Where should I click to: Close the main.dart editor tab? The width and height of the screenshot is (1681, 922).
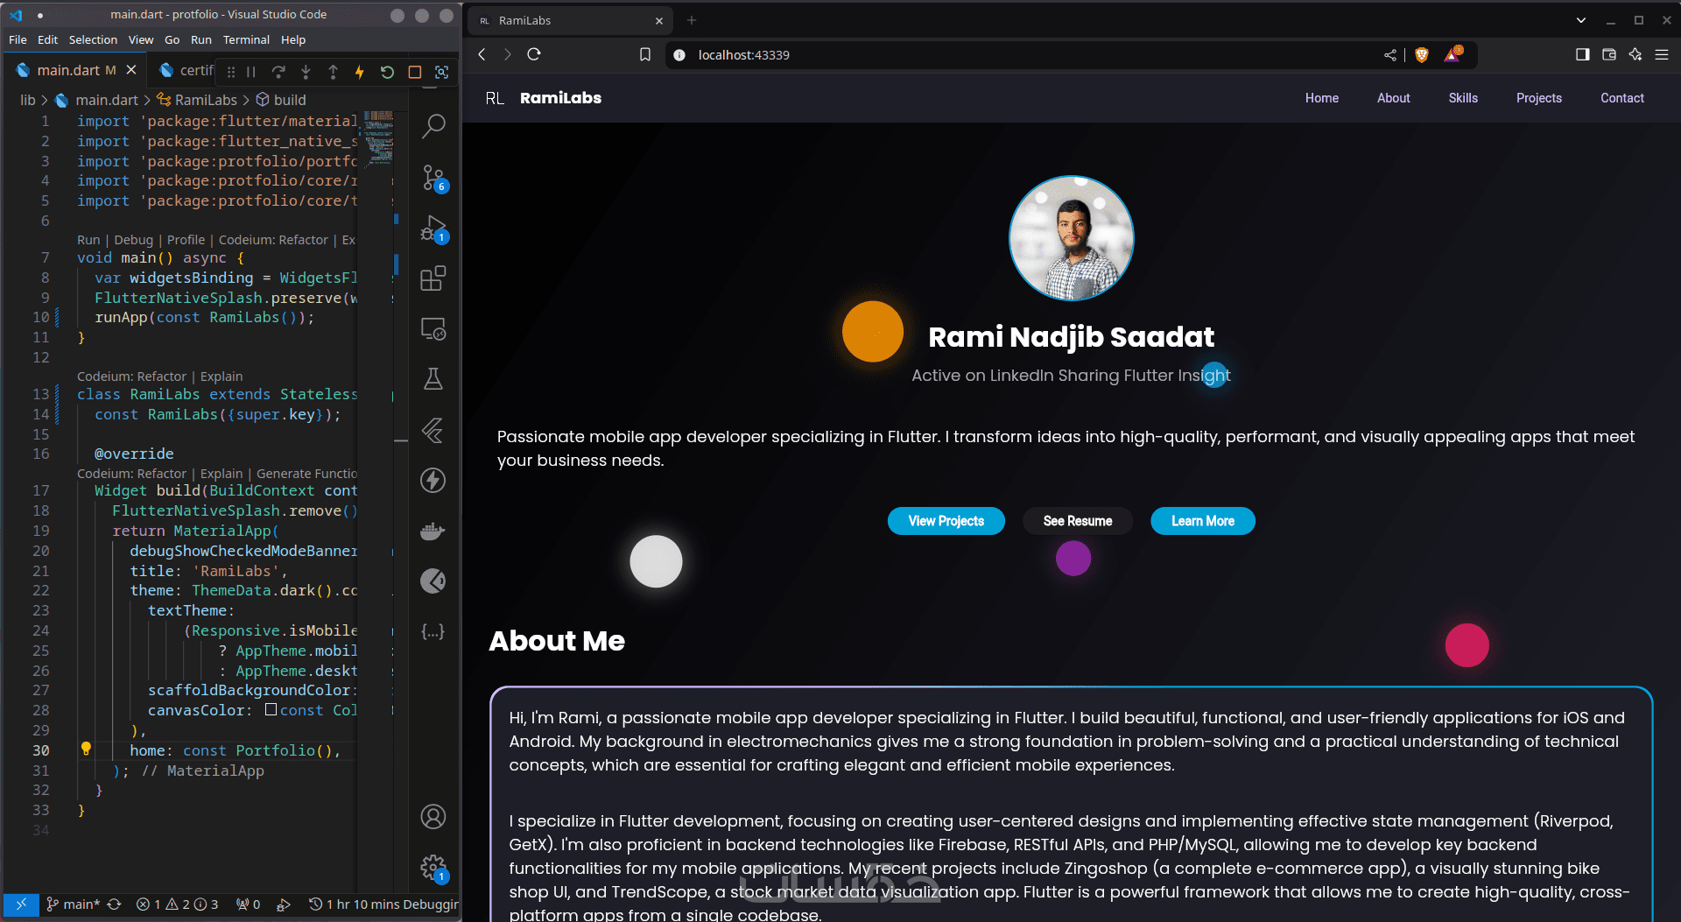tap(131, 70)
